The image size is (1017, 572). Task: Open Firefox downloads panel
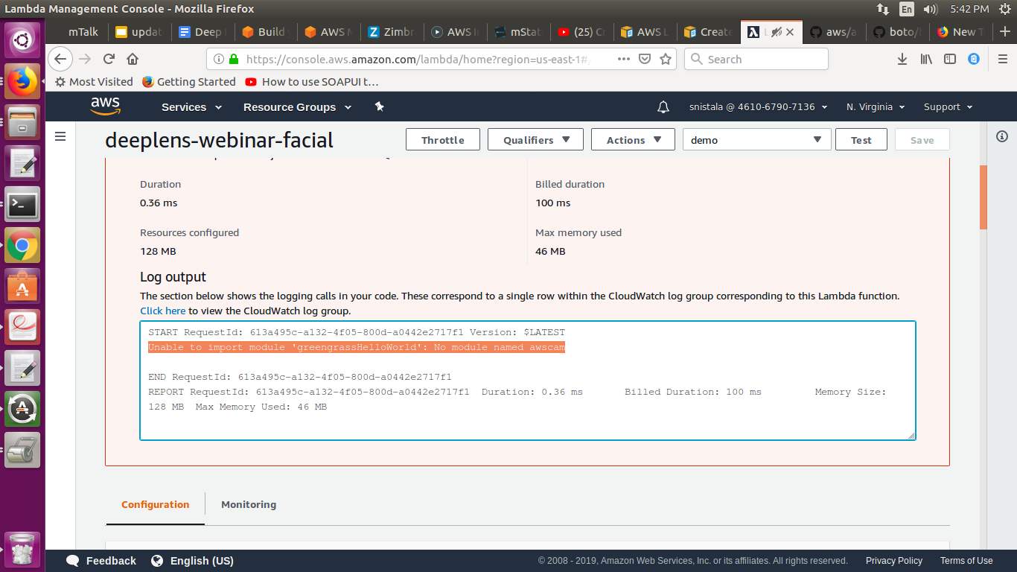(902, 59)
